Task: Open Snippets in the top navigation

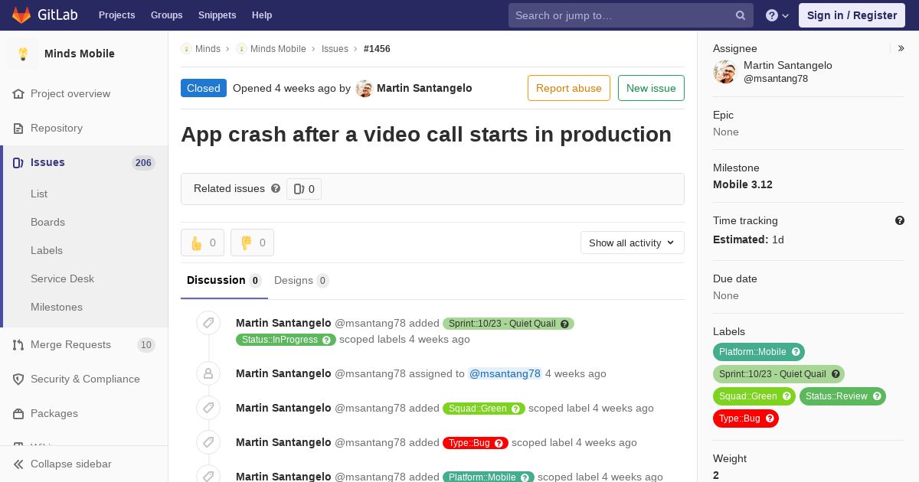Action: click(217, 15)
